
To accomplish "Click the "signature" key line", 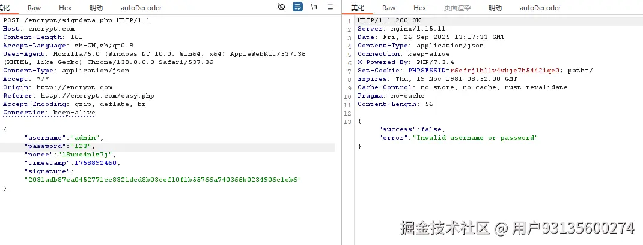I will click(x=49, y=171).
